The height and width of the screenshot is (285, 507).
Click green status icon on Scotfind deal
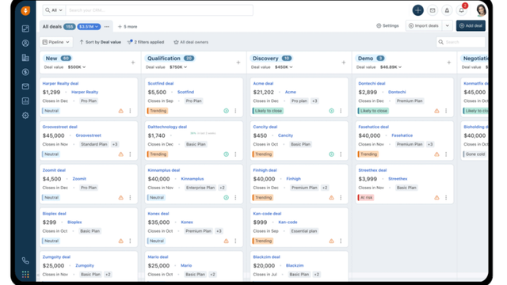pyautogui.click(x=226, y=111)
